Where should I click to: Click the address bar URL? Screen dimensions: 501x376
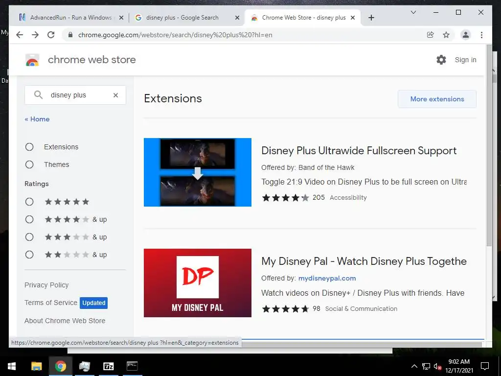[175, 35]
